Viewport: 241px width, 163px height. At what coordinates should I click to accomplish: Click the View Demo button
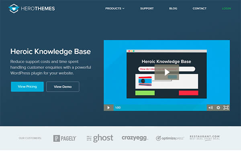point(63,87)
